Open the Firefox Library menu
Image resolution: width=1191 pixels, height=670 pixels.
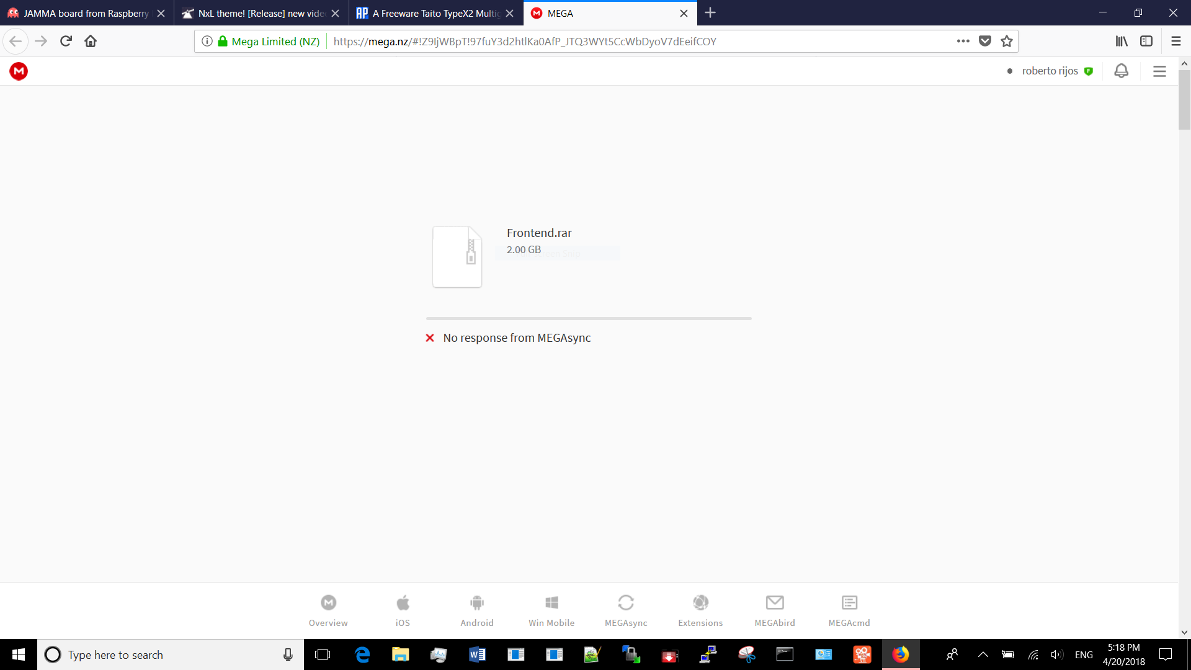tap(1122, 41)
